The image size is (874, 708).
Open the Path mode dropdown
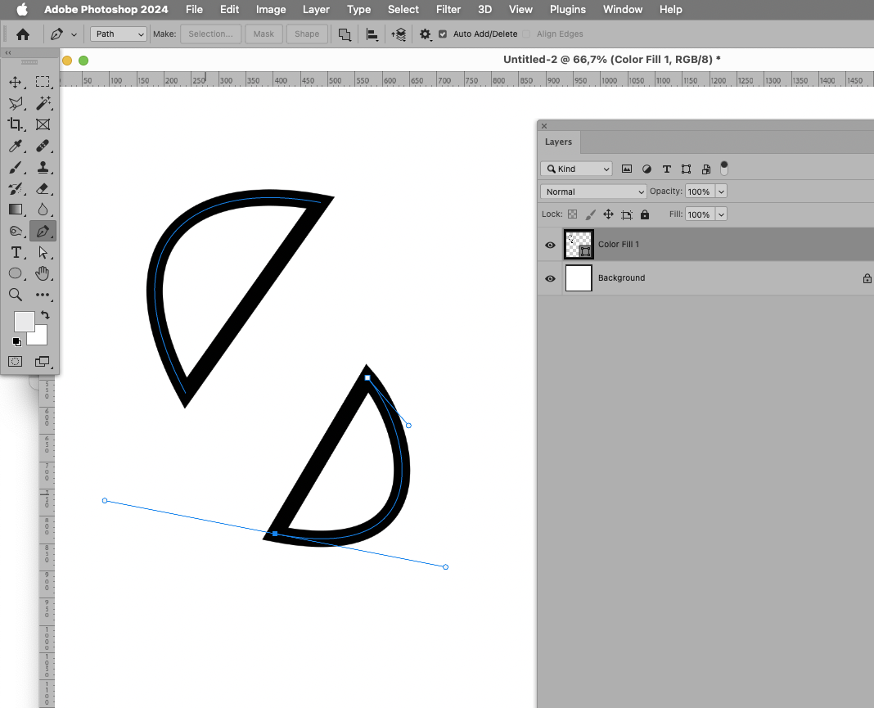[118, 34]
